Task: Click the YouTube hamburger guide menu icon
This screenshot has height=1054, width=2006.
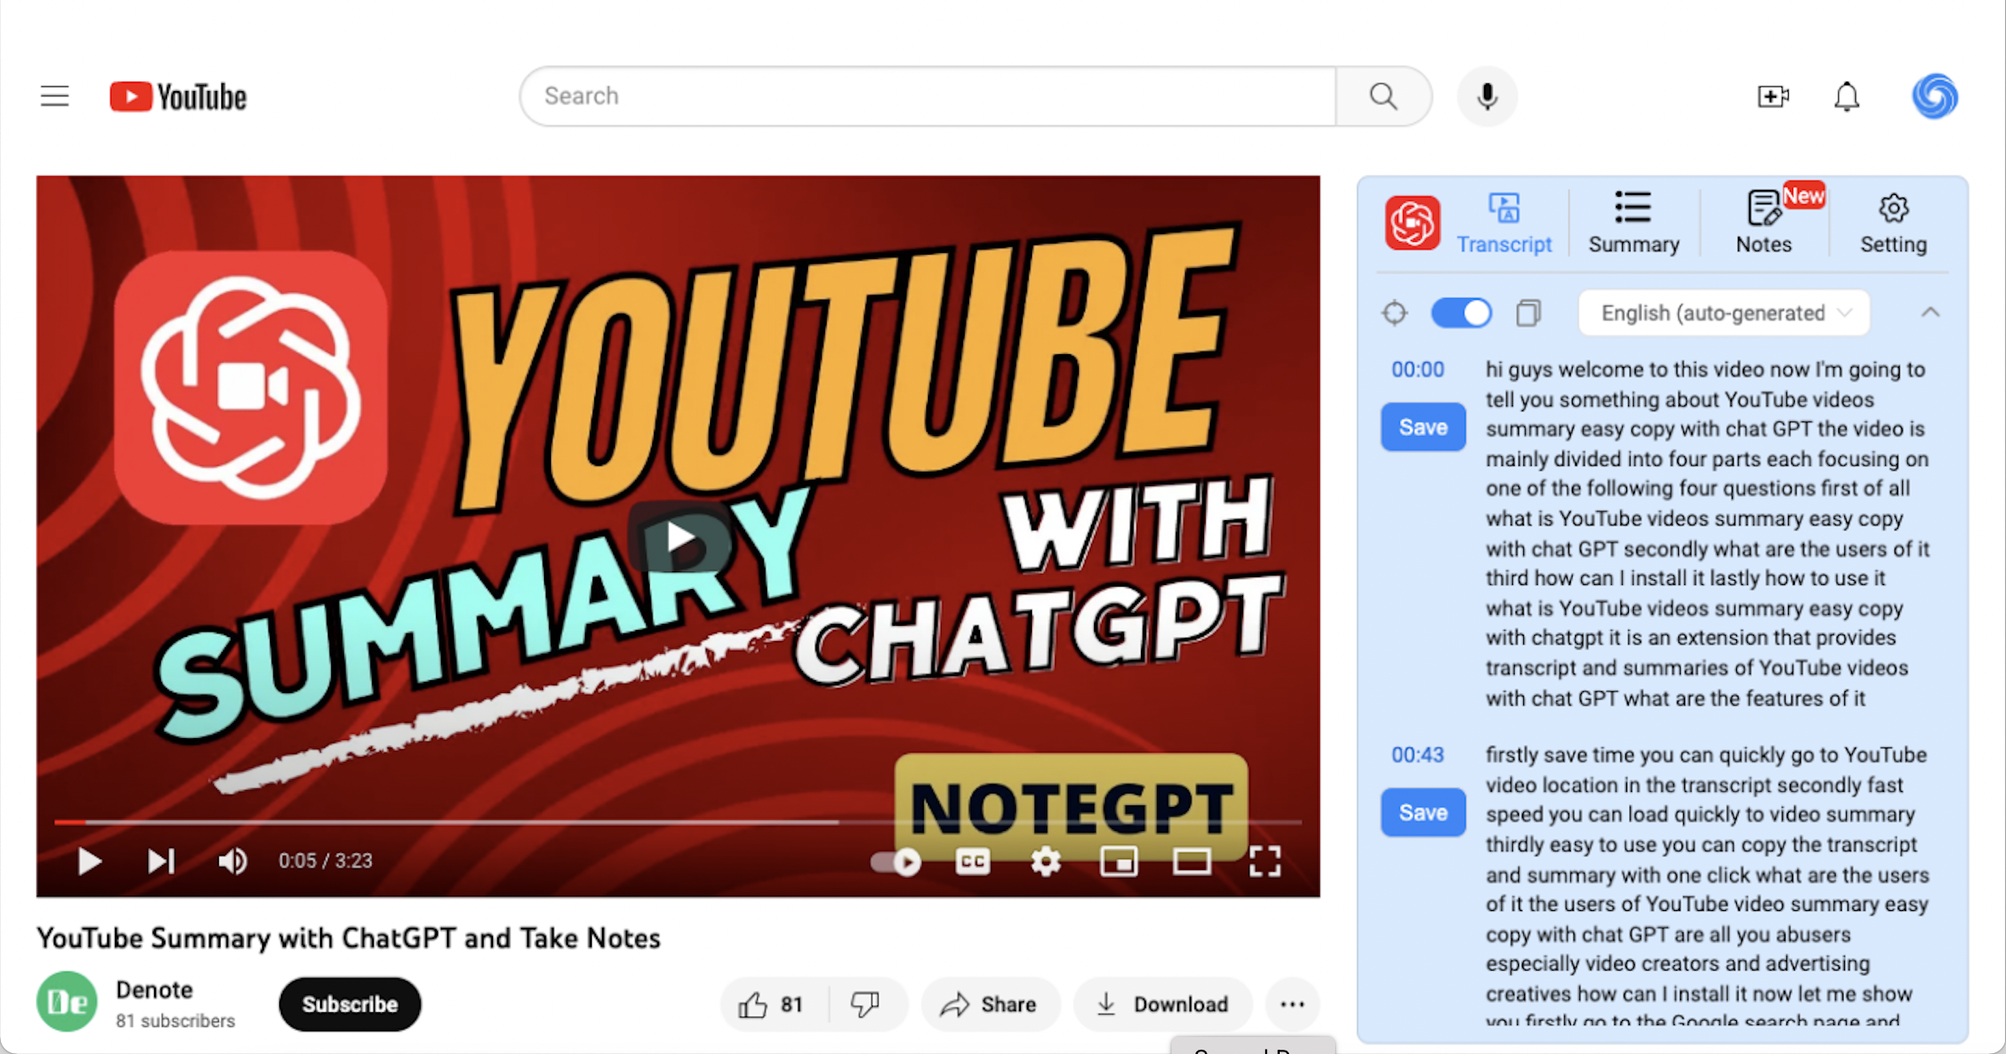Action: coord(54,96)
